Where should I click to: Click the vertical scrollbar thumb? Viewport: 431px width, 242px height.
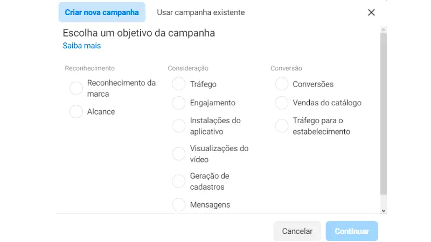[x=384, y=113]
